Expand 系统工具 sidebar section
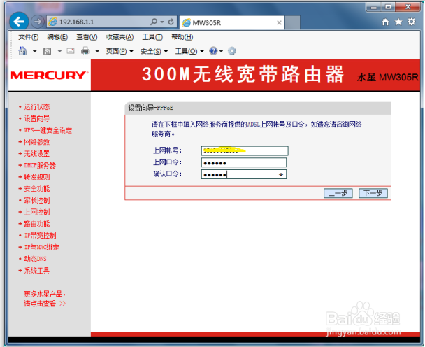 click(36, 271)
